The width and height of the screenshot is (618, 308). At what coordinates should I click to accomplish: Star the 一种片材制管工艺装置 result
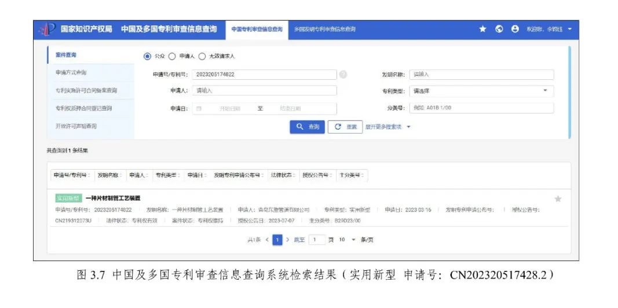[558, 199]
